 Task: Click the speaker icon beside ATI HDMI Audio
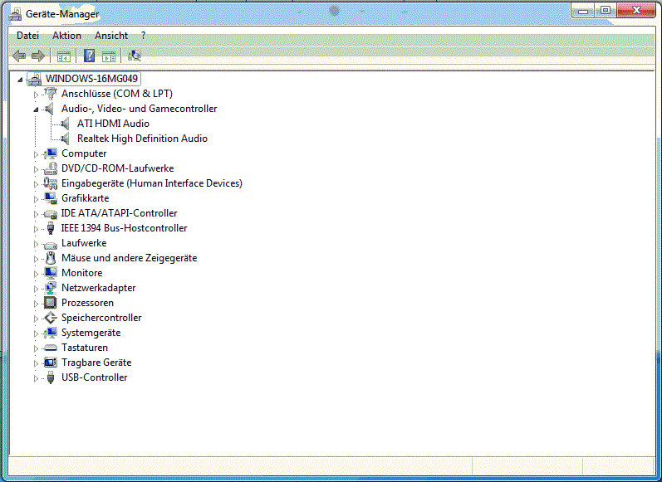coord(65,124)
